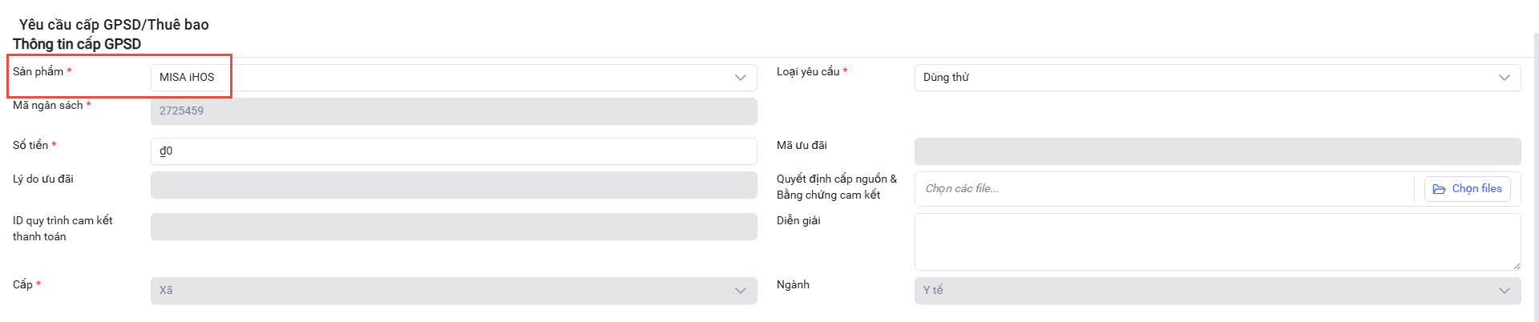Click the chevron on the Cấp dropdown
This screenshot has width=1539, height=322.
click(x=740, y=291)
